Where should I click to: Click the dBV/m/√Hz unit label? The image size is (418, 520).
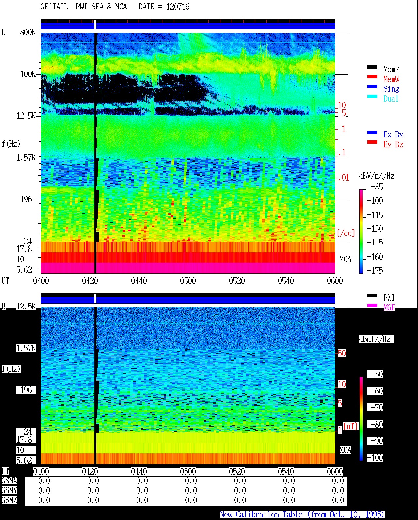tap(377, 176)
